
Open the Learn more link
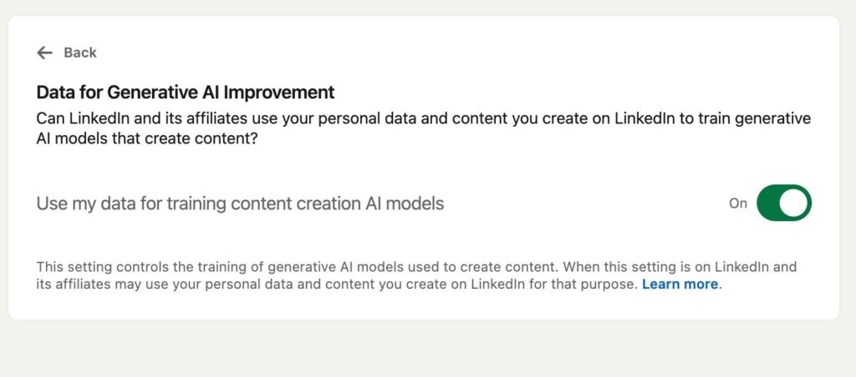[680, 284]
